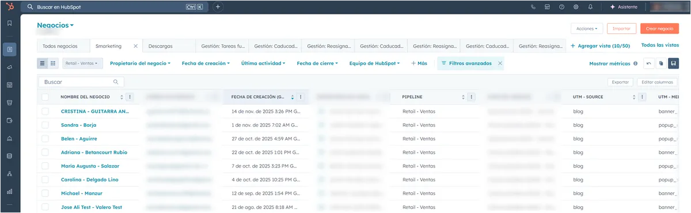Viewport: 691px width, 213px height.
Task: Click the save view icon
Action: point(673,63)
